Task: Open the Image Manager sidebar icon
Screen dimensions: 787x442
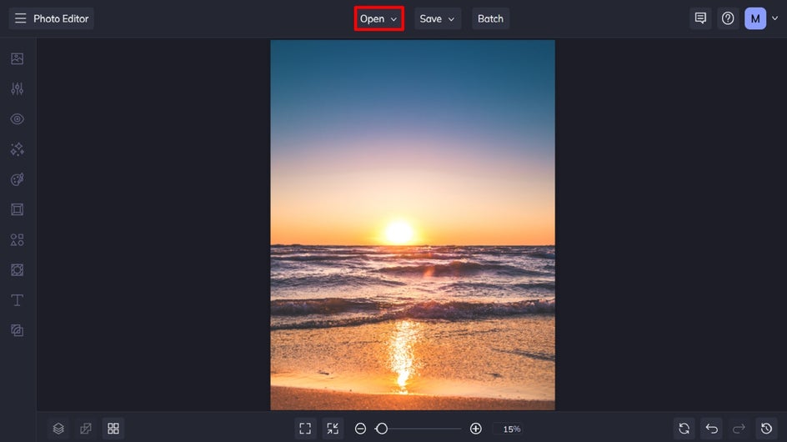Action: pyautogui.click(x=17, y=58)
